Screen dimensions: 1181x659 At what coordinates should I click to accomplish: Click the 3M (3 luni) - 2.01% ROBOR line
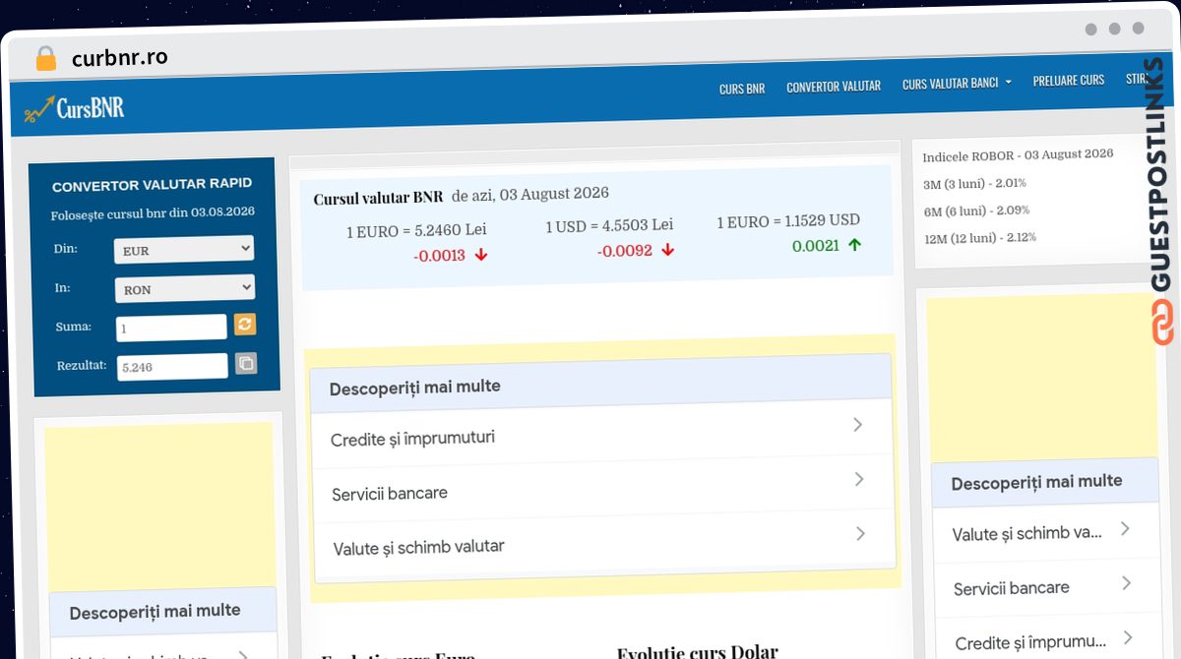974,184
